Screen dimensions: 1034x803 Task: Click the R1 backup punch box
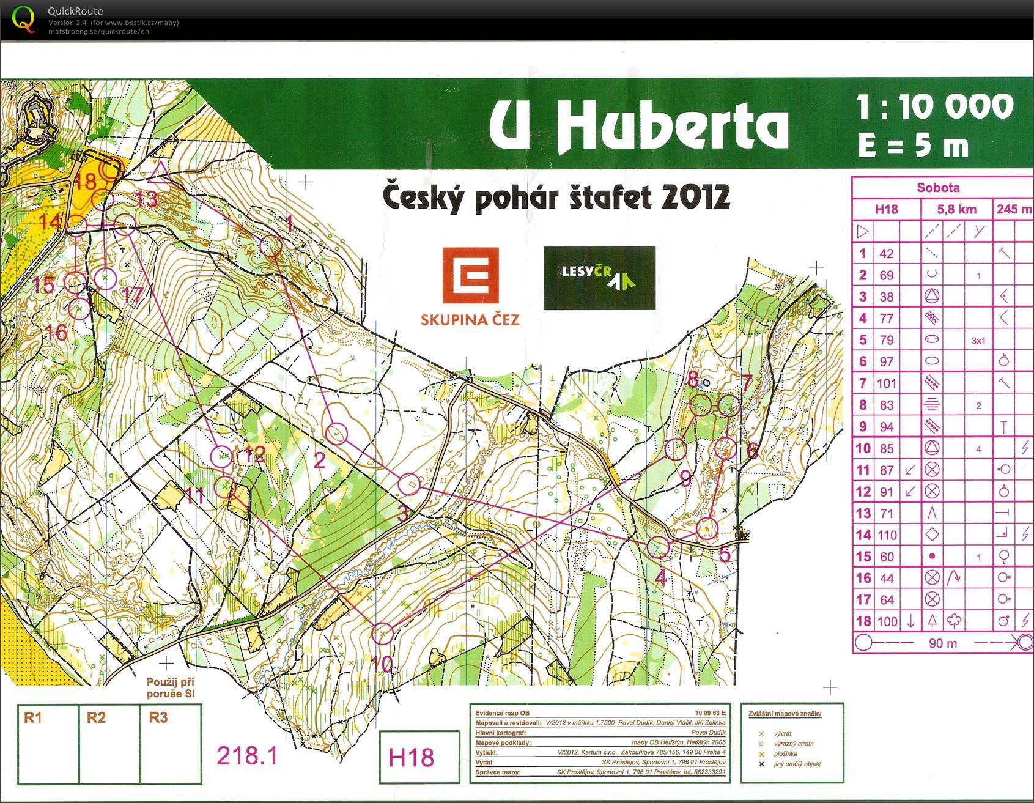[x=48, y=744]
